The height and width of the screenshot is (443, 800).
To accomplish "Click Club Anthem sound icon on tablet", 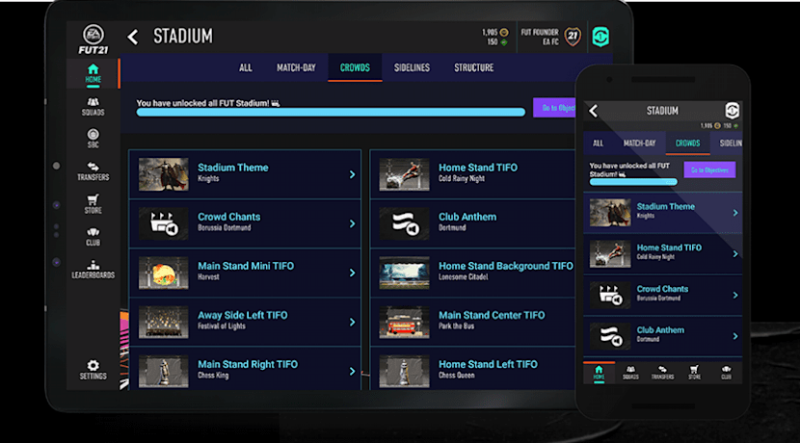I will pyautogui.click(x=404, y=223).
